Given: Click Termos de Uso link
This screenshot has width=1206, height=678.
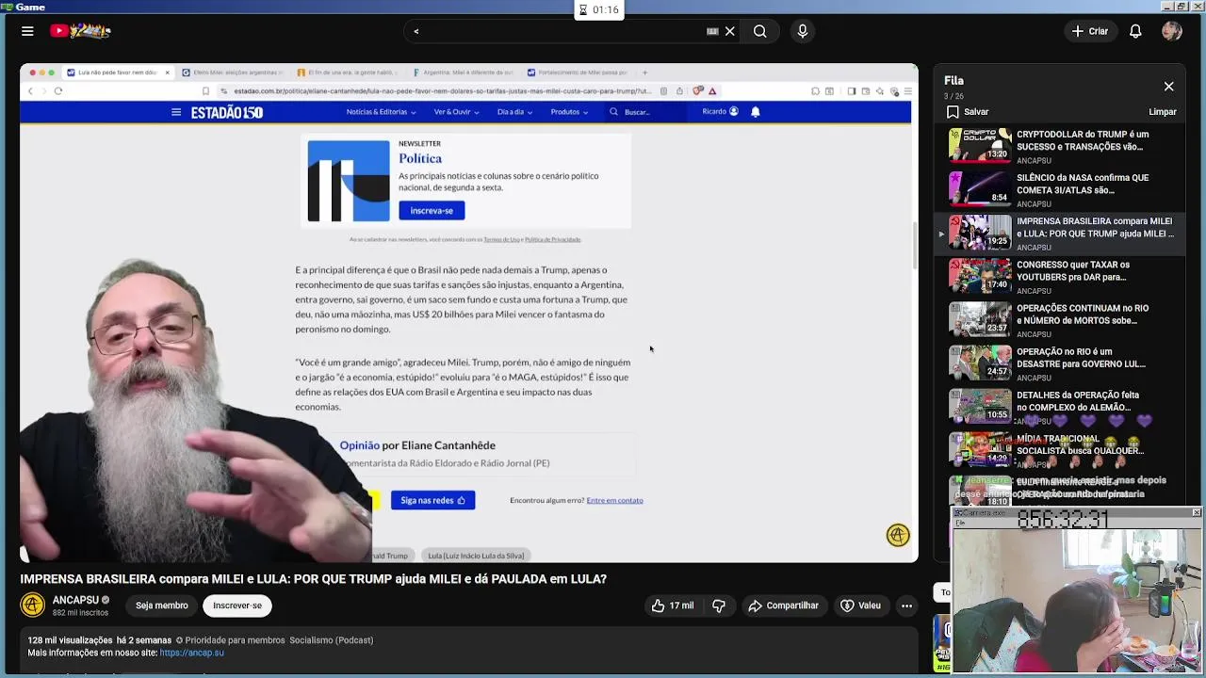Looking at the screenshot, I should click(501, 239).
